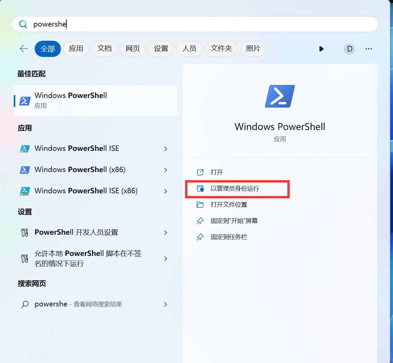Click 固定到"开始"屏幕 option
393x363 pixels.
coord(234,221)
